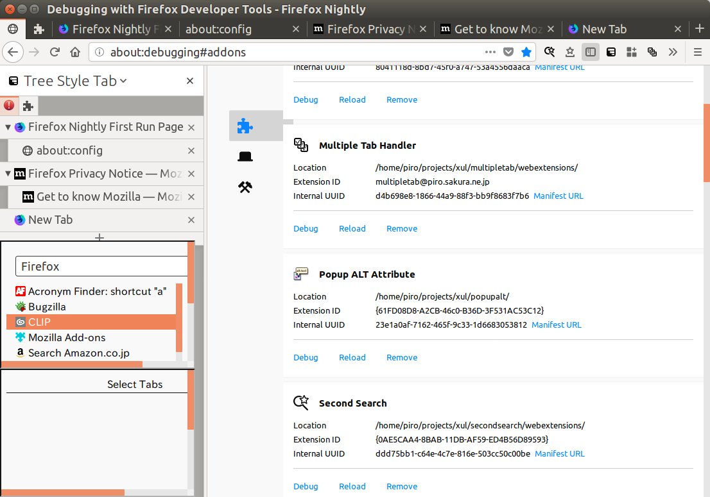This screenshot has height=497, width=710.
Task: Debug the Multiple Tab Handler extension
Action: 306,229
